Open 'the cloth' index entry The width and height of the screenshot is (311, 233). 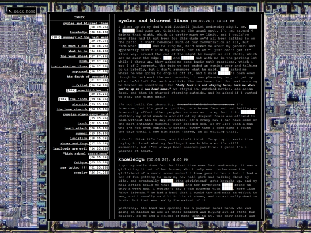78,99
